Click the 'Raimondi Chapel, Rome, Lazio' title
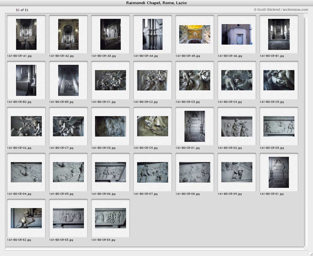This screenshot has height=256, width=313. coord(156,3)
